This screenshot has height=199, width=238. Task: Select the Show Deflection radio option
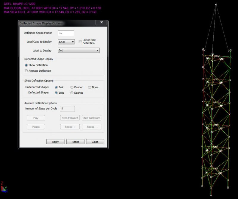(x=26, y=65)
